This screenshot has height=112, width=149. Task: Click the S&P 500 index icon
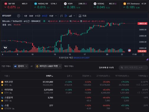(x=6, y=4)
